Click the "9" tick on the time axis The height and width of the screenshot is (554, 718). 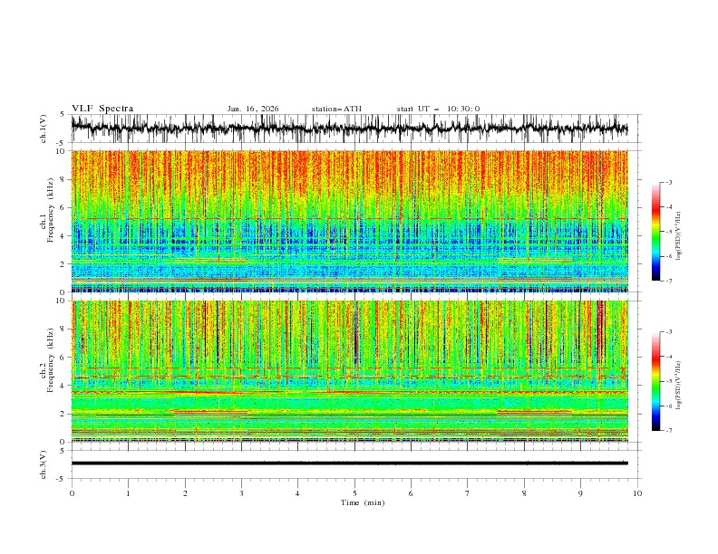tap(580, 493)
